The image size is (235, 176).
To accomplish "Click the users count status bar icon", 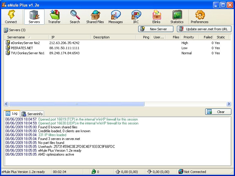I will (x=94, y=172).
